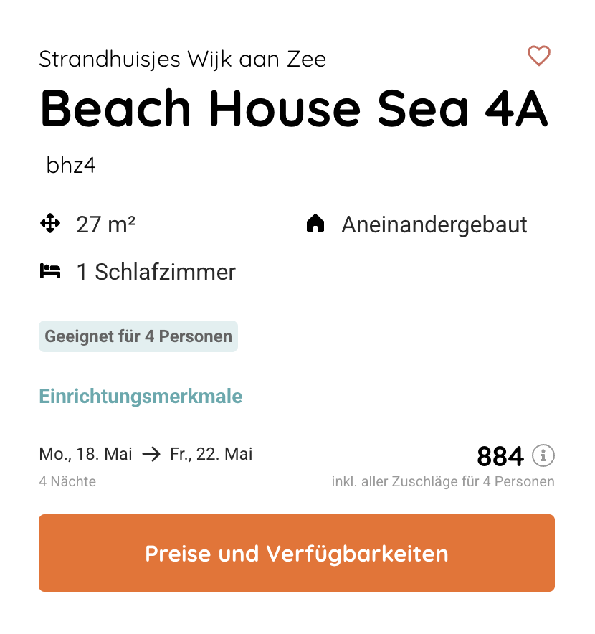
Task: Click the end date Fr., 22. Mai
Action: pyautogui.click(x=211, y=453)
